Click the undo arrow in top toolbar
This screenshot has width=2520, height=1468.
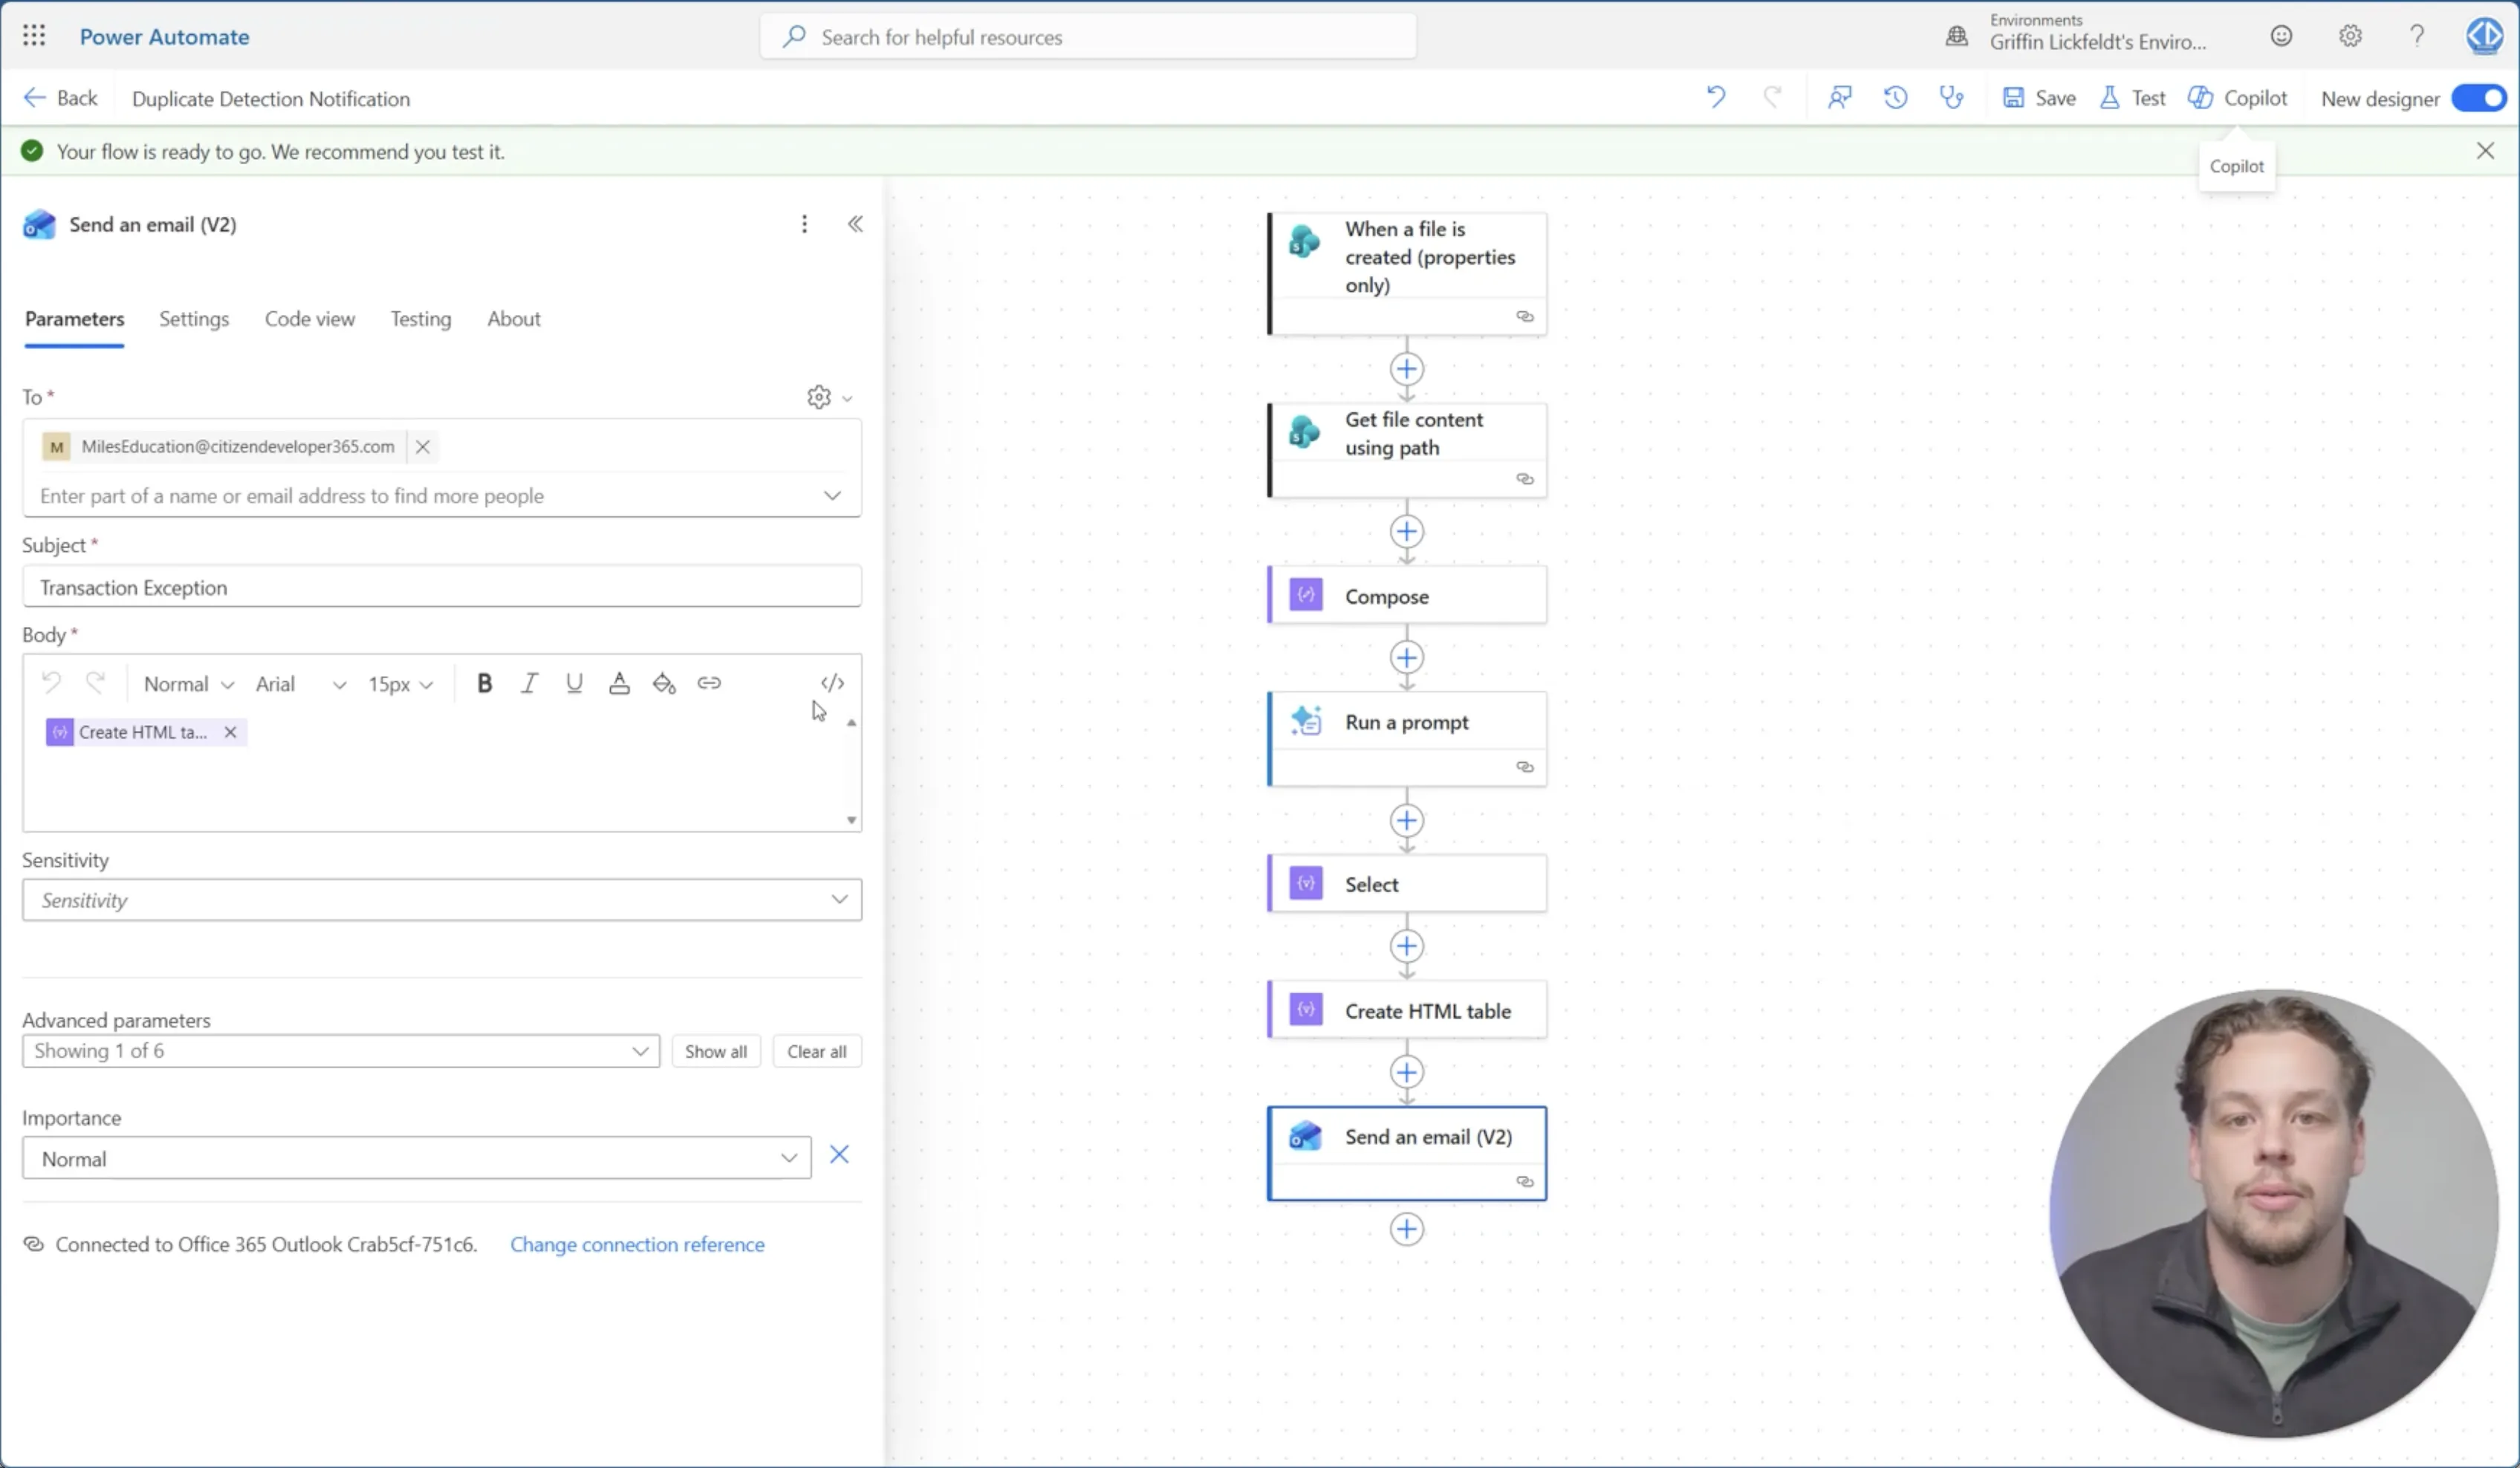point(1716,97)
